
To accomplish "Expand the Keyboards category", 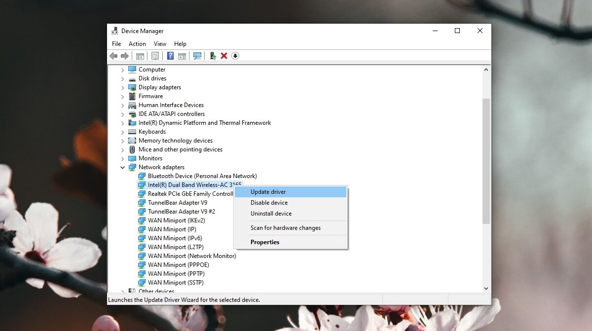I will click(x=123, y=131).
